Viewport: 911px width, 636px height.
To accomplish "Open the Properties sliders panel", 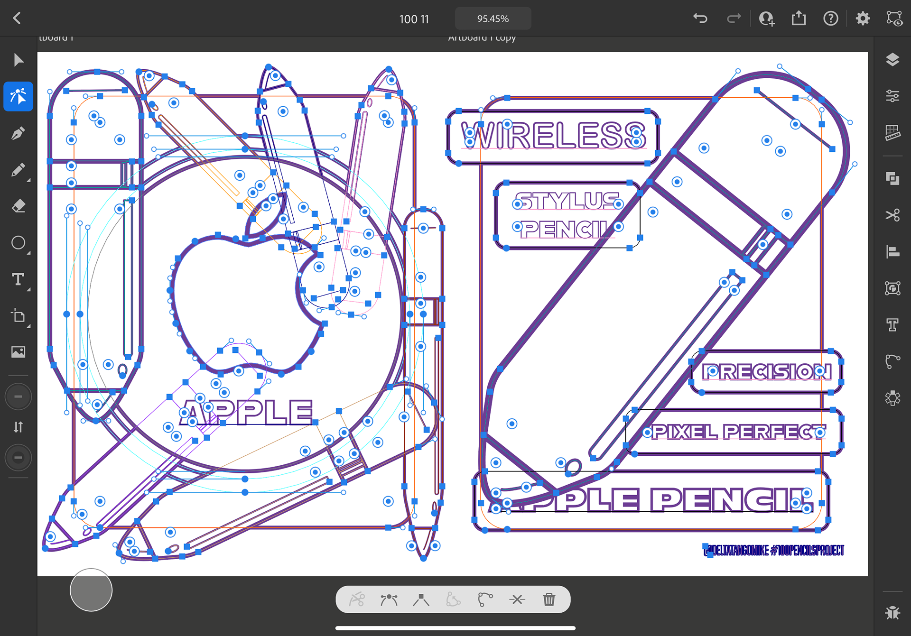I will coord(892,96).
